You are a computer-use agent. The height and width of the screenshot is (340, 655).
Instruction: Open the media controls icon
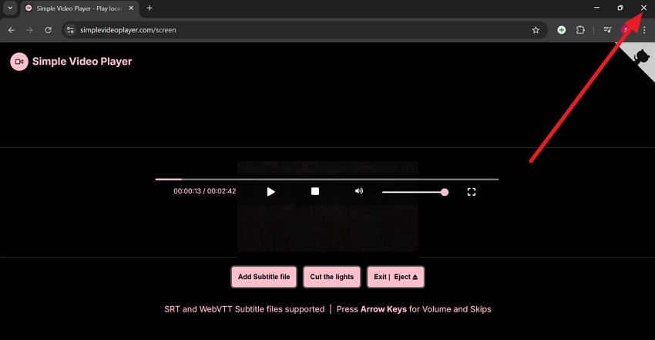click(607, 29)
